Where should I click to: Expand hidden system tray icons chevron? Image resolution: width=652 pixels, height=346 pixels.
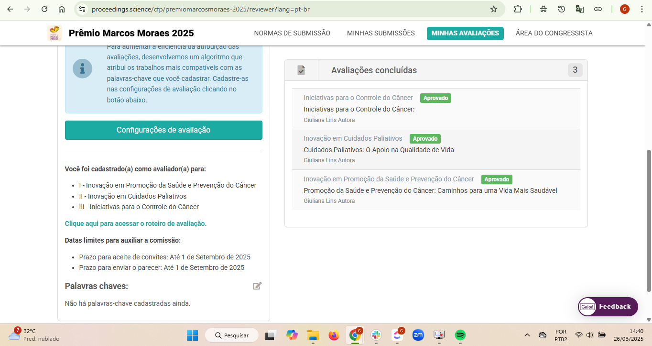[527, 335]
